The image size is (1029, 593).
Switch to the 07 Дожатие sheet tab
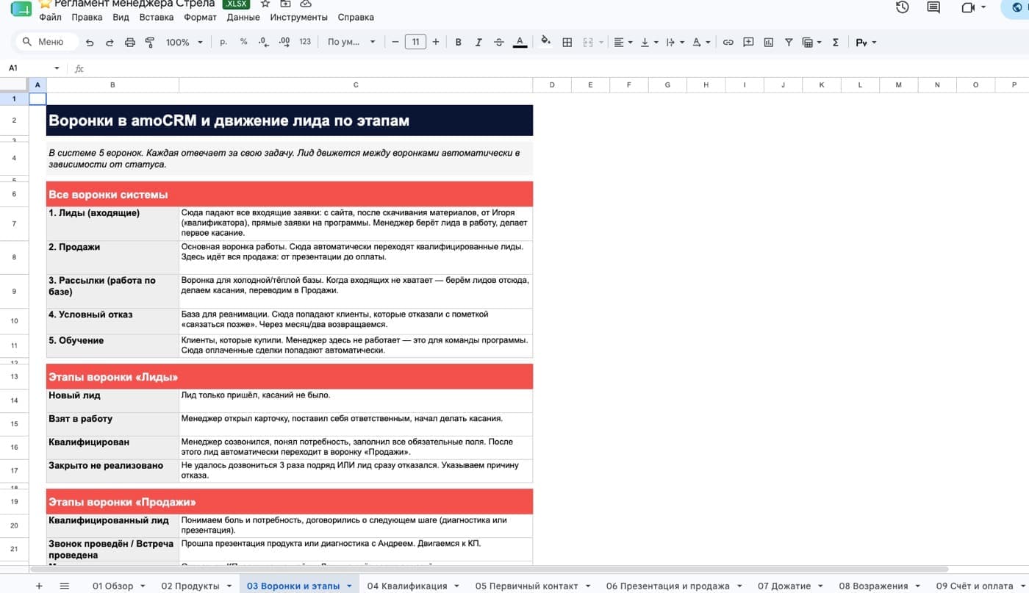[x=784, y=586]
